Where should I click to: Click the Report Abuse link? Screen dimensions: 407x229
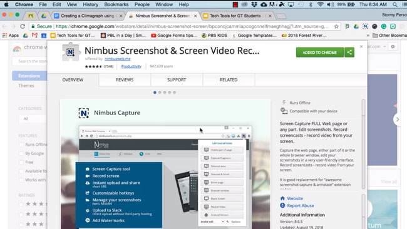tap(301, 206)
